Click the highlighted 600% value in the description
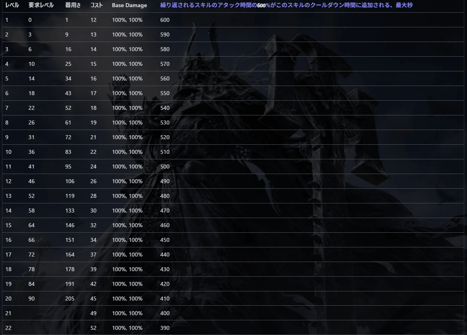The image size is (467, 335). coord(261,6)
